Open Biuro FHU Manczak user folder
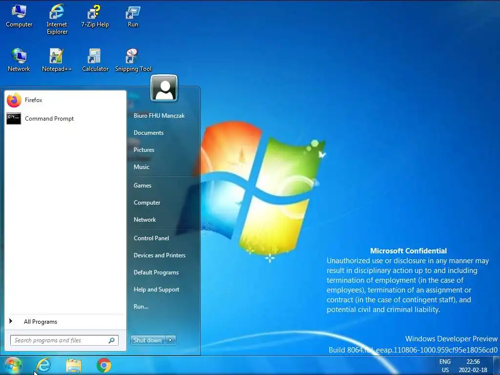This screenshot has height=375, width=500. 159,116
